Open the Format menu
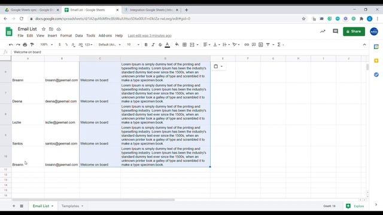This screenshot has height=215, width=383. (66, 36)
